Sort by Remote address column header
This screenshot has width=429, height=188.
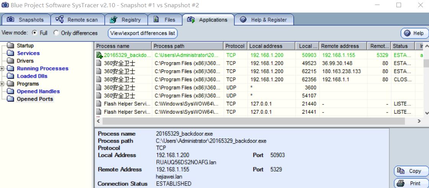coord(343,46)
